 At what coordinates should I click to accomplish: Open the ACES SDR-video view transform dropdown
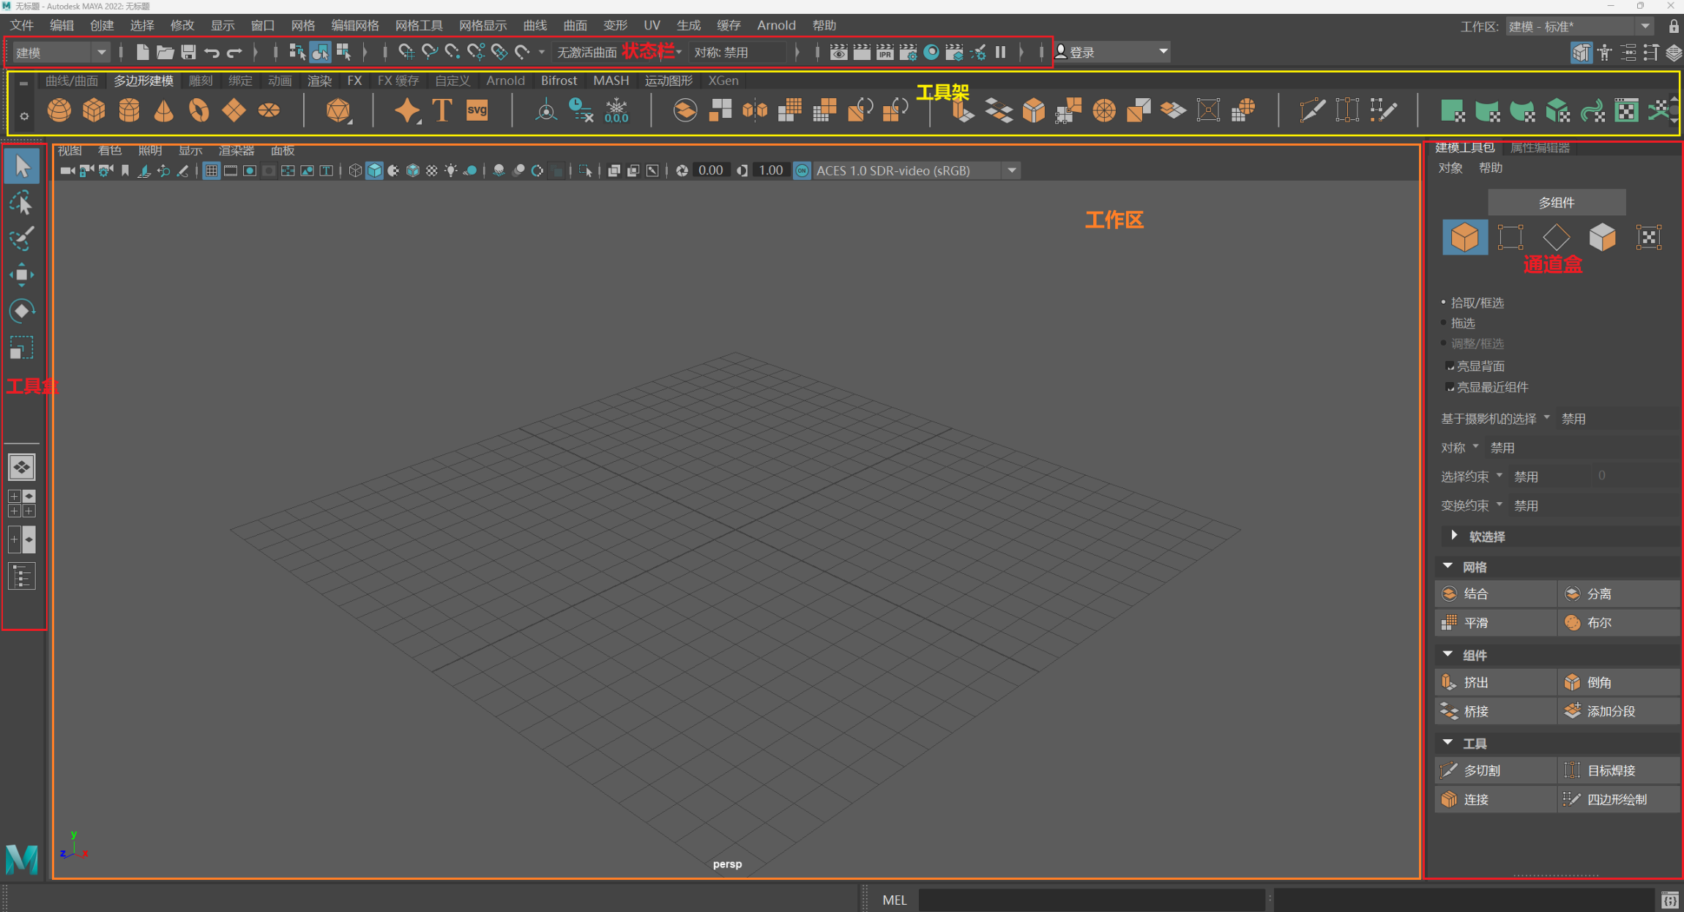tap(1012, 171)
